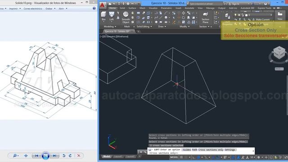288x162 pixels.
Task: Go to next image in photo viewer
Action: [x=54, y=156]
